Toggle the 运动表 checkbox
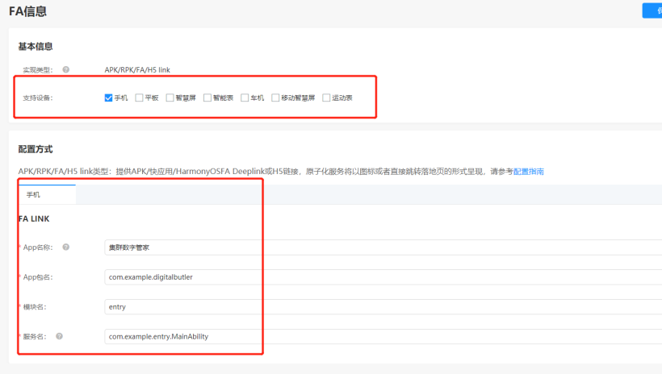 pyautogui.click(x=326, y=98)
